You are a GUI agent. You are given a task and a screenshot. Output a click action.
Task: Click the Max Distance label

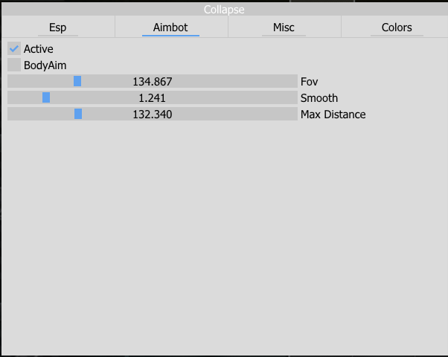[333, 114]
